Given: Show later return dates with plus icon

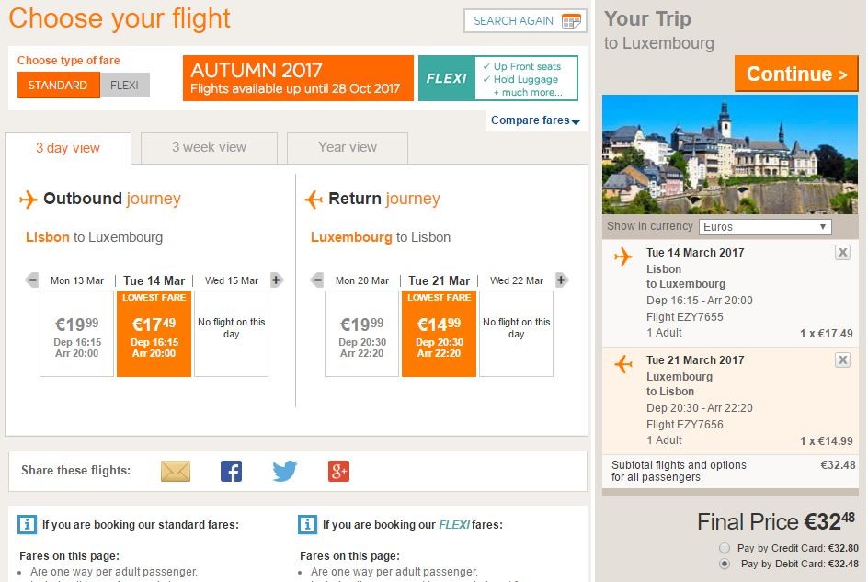Looking at the screenshot, I should coord(561,280).
